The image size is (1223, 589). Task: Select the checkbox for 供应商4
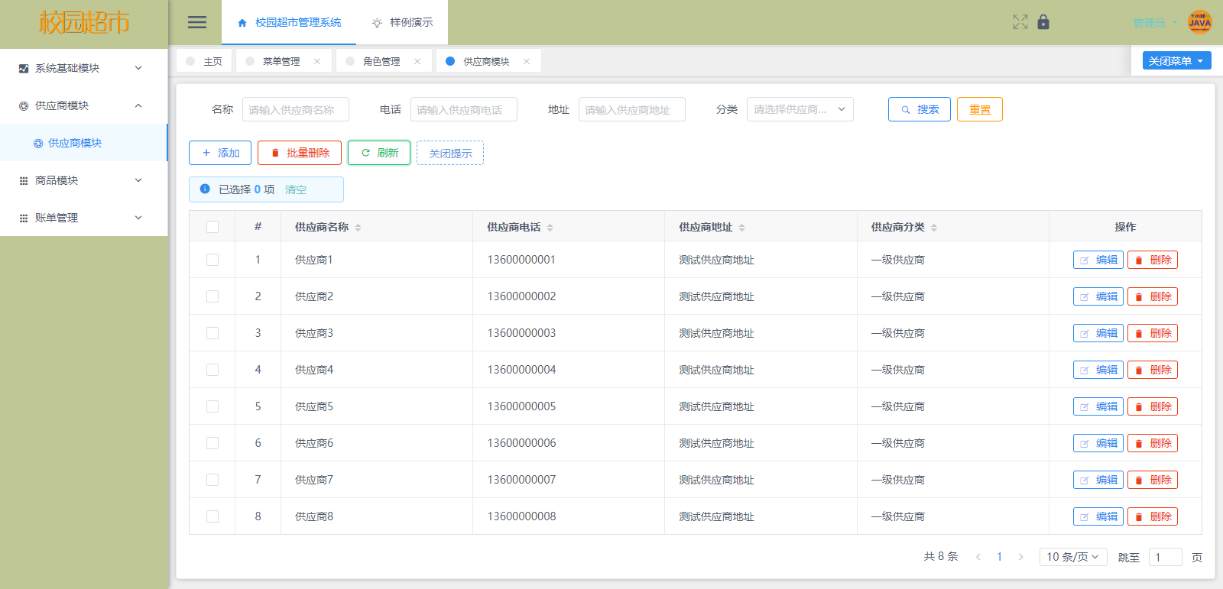212,370
